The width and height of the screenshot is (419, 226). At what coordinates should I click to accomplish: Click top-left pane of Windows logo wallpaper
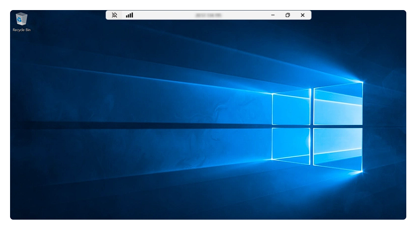pos(291,108)
